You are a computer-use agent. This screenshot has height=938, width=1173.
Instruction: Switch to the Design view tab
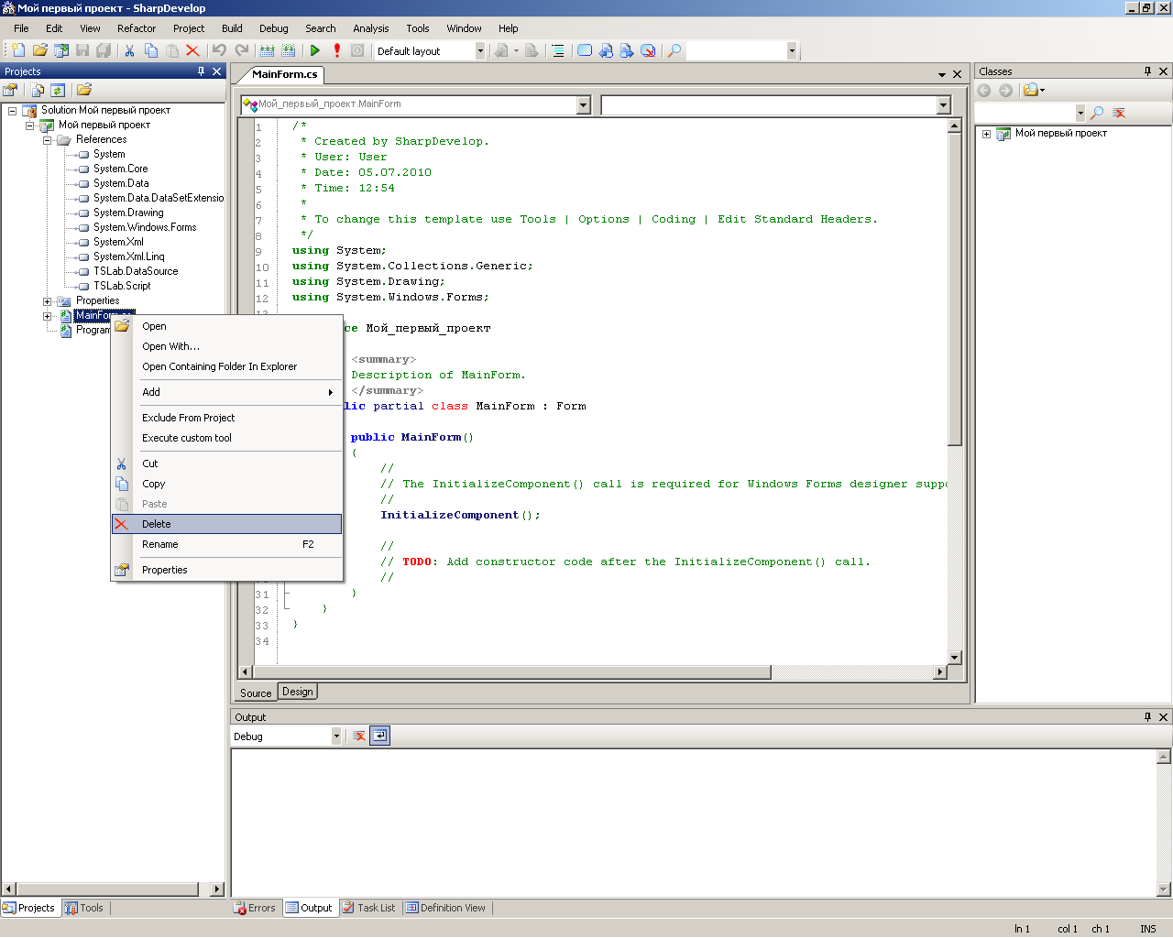pos(297,692)
